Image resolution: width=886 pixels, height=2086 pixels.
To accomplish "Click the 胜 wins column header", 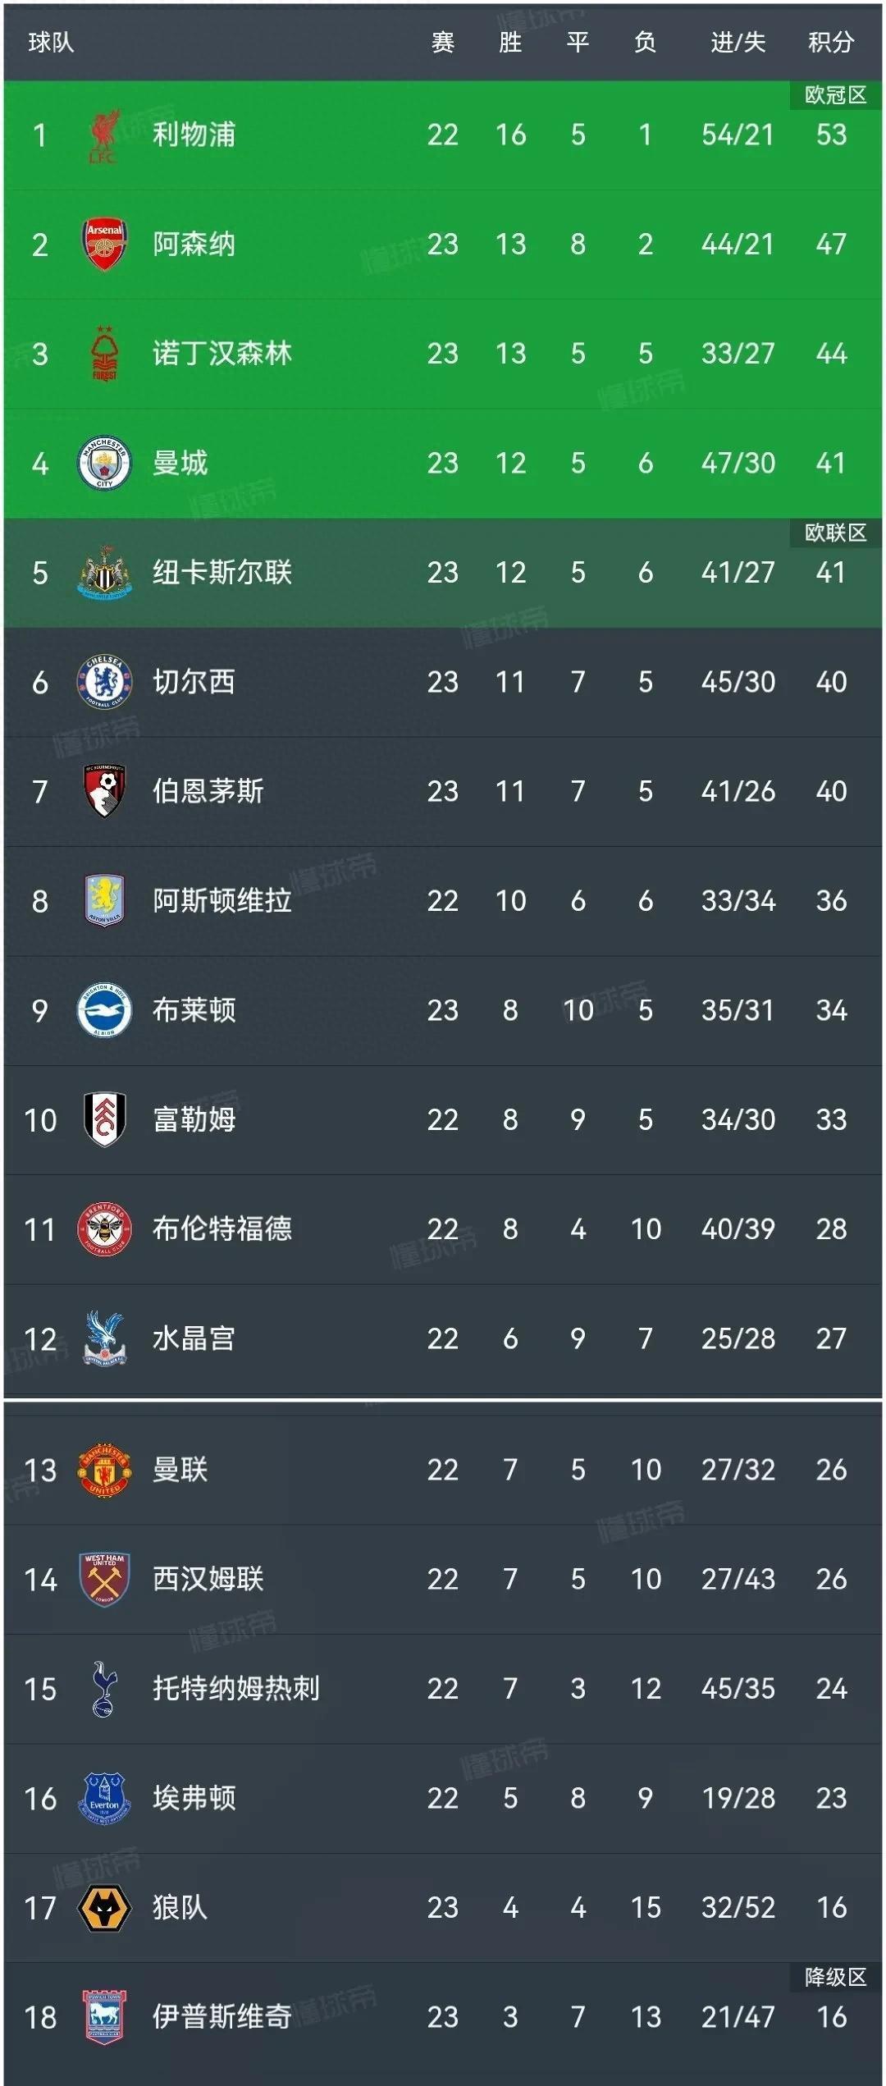I will [x=510, y=43].
